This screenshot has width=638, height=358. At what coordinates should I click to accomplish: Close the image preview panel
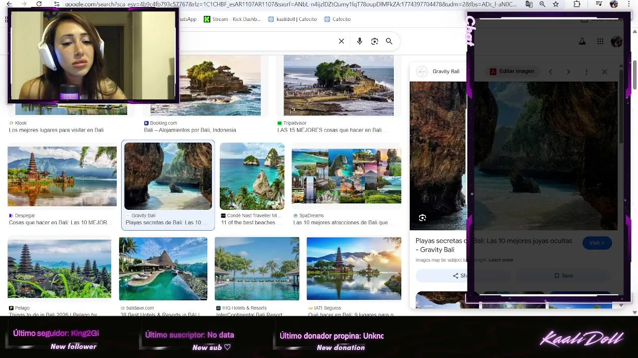point(605,72)
